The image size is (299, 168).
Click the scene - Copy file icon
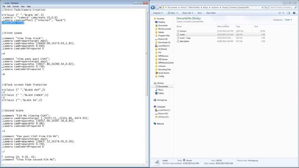click(x=178, y=38)
